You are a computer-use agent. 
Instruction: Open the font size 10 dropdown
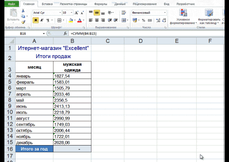71,13
